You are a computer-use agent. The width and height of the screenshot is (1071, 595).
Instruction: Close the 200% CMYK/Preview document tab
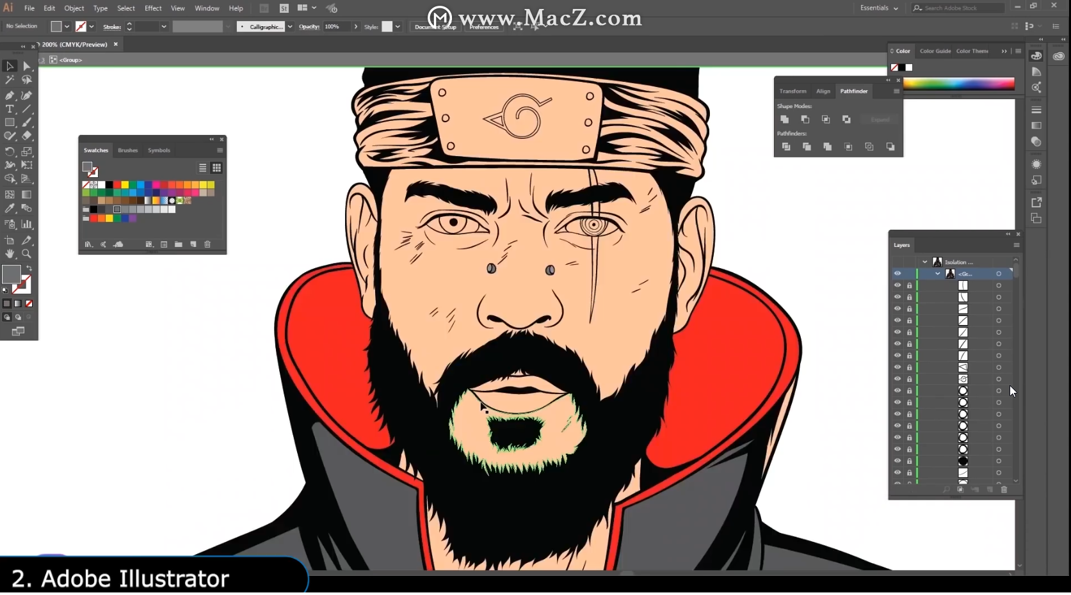[x=116, y=44]
